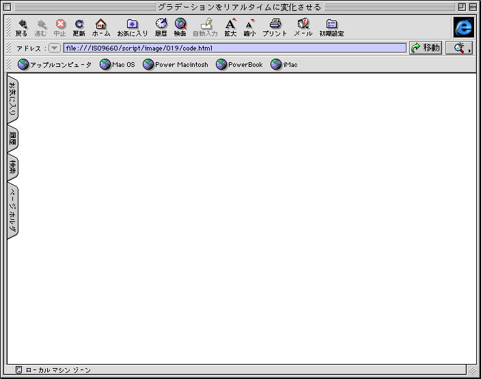The width and height of the screenshot is (481, 379).
Task: Click the Internet Explorer logo
Action: (463, 27)
